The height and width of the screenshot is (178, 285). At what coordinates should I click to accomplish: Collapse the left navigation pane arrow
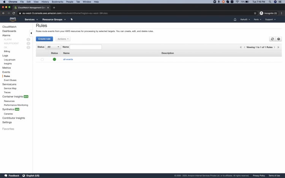coord(31,33)
